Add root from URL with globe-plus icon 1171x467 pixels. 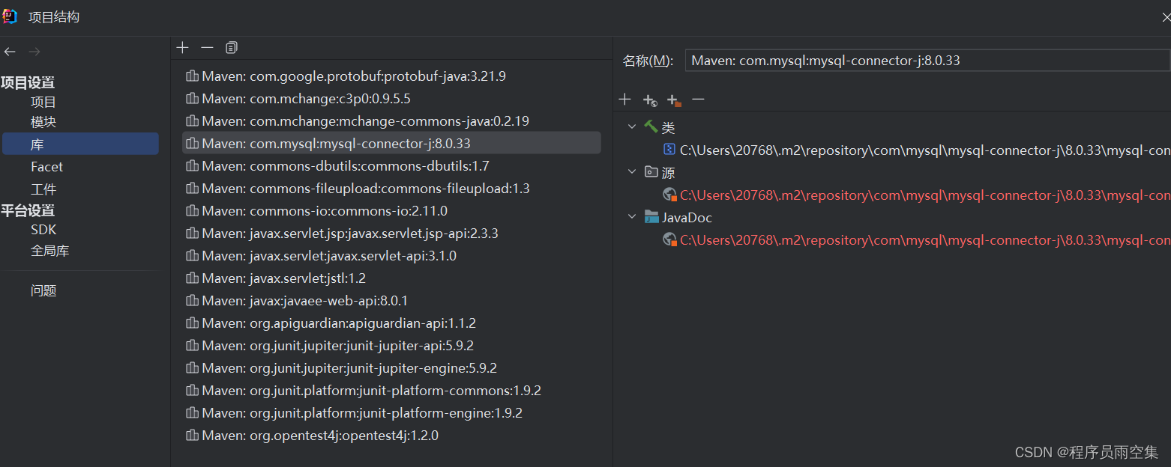point(649,100)
